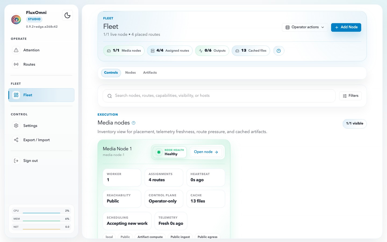Open the Attention alerts panel
Screen dimensions: 387x242
[x=16, y=50]
